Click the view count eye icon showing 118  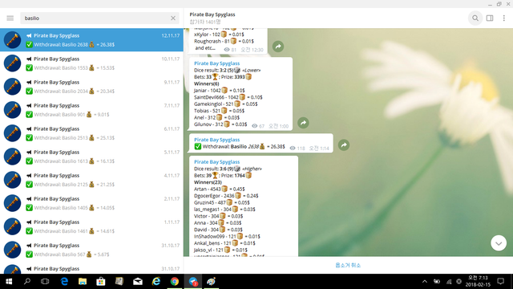(293, 148)
